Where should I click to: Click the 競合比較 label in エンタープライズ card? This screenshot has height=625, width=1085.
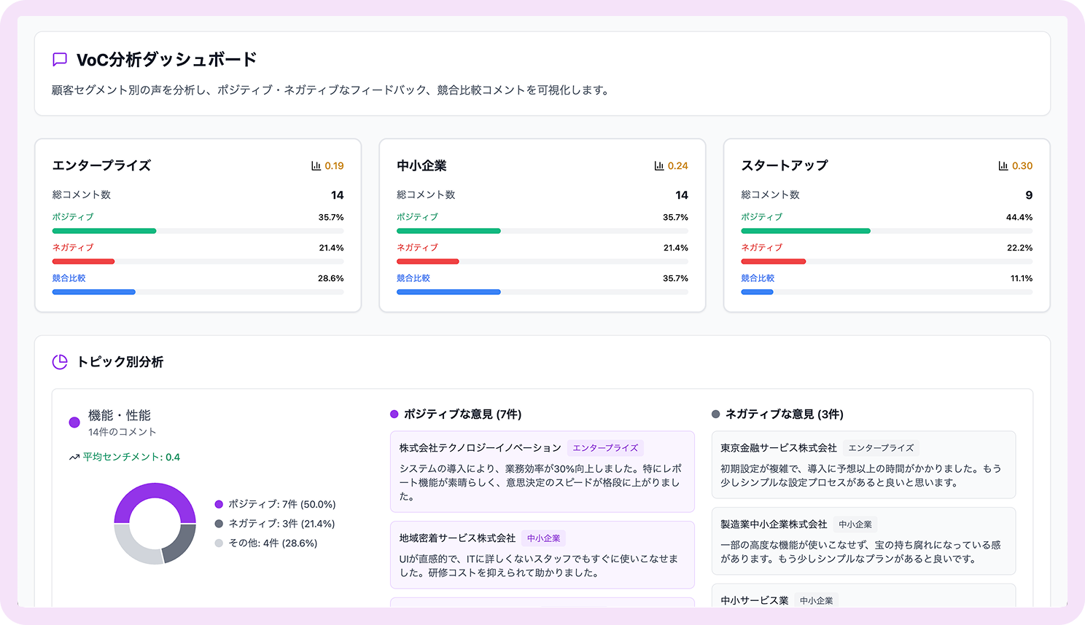click(x=69, y=278)
